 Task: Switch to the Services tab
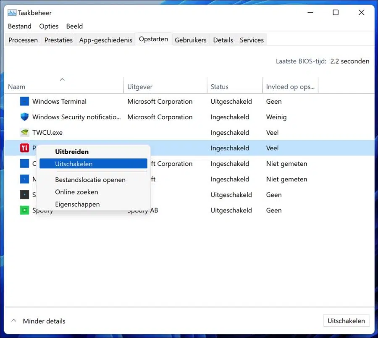point(252,40)
